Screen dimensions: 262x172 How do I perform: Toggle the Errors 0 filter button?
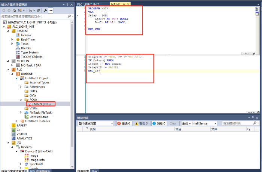[124, 123]
